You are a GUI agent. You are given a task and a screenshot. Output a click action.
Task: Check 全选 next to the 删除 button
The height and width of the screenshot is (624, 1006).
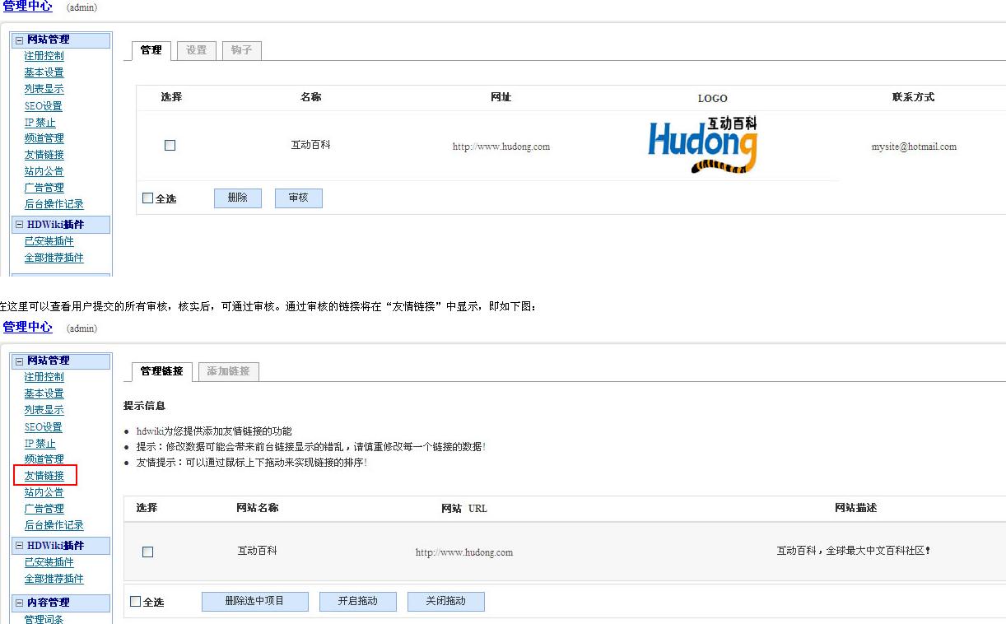(x=148, y=198)
